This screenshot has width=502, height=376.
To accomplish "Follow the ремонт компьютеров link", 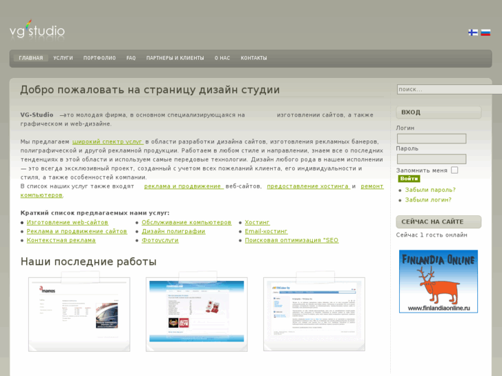I will click(x=372, y=186).
